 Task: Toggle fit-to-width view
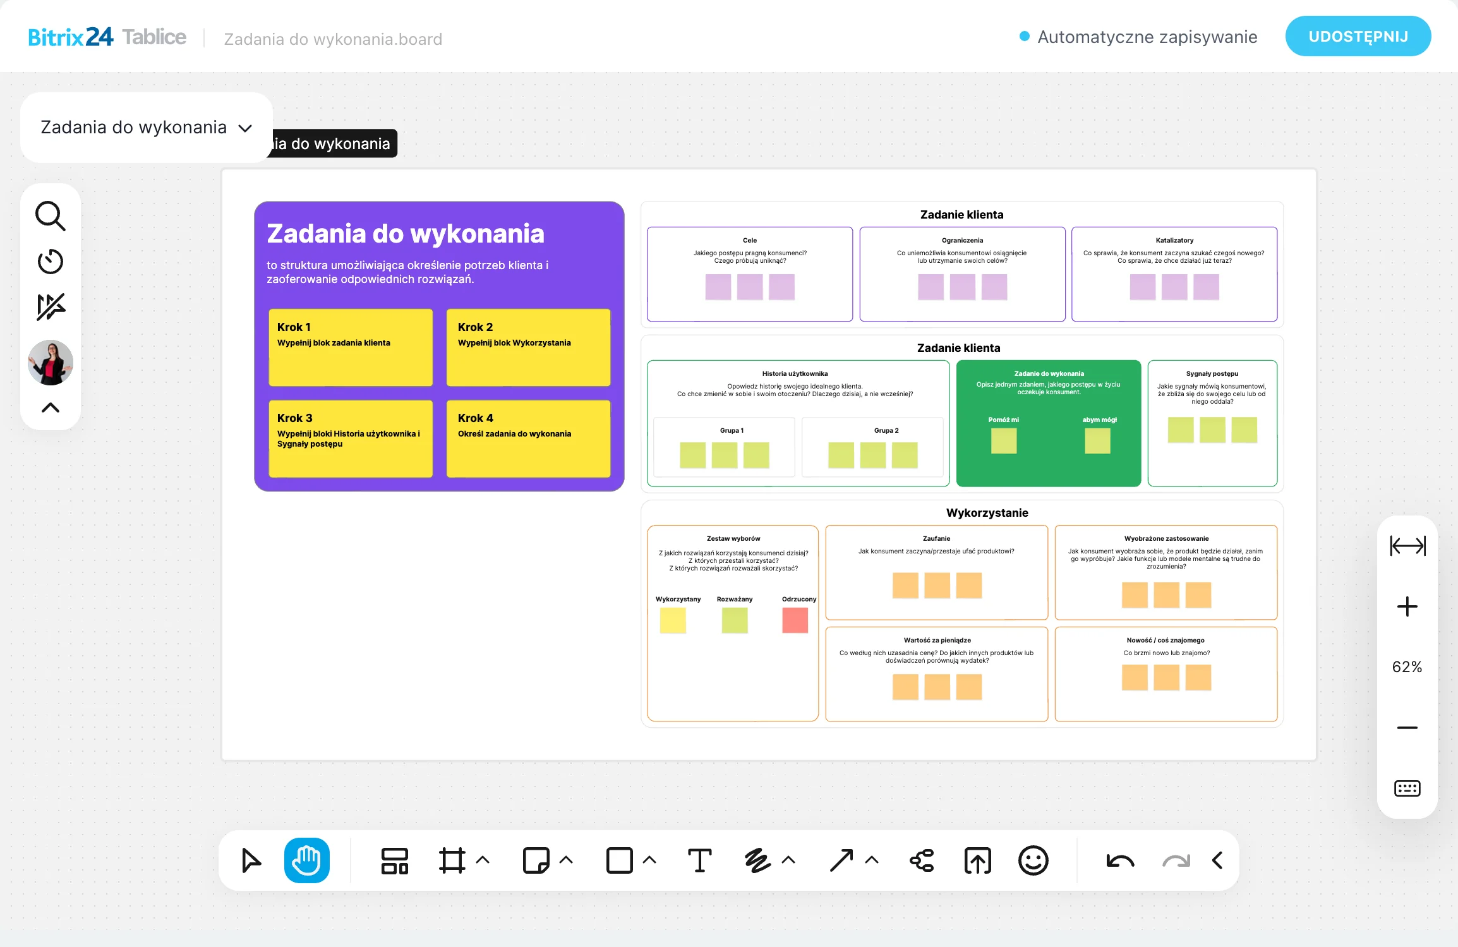point(1407,546)
